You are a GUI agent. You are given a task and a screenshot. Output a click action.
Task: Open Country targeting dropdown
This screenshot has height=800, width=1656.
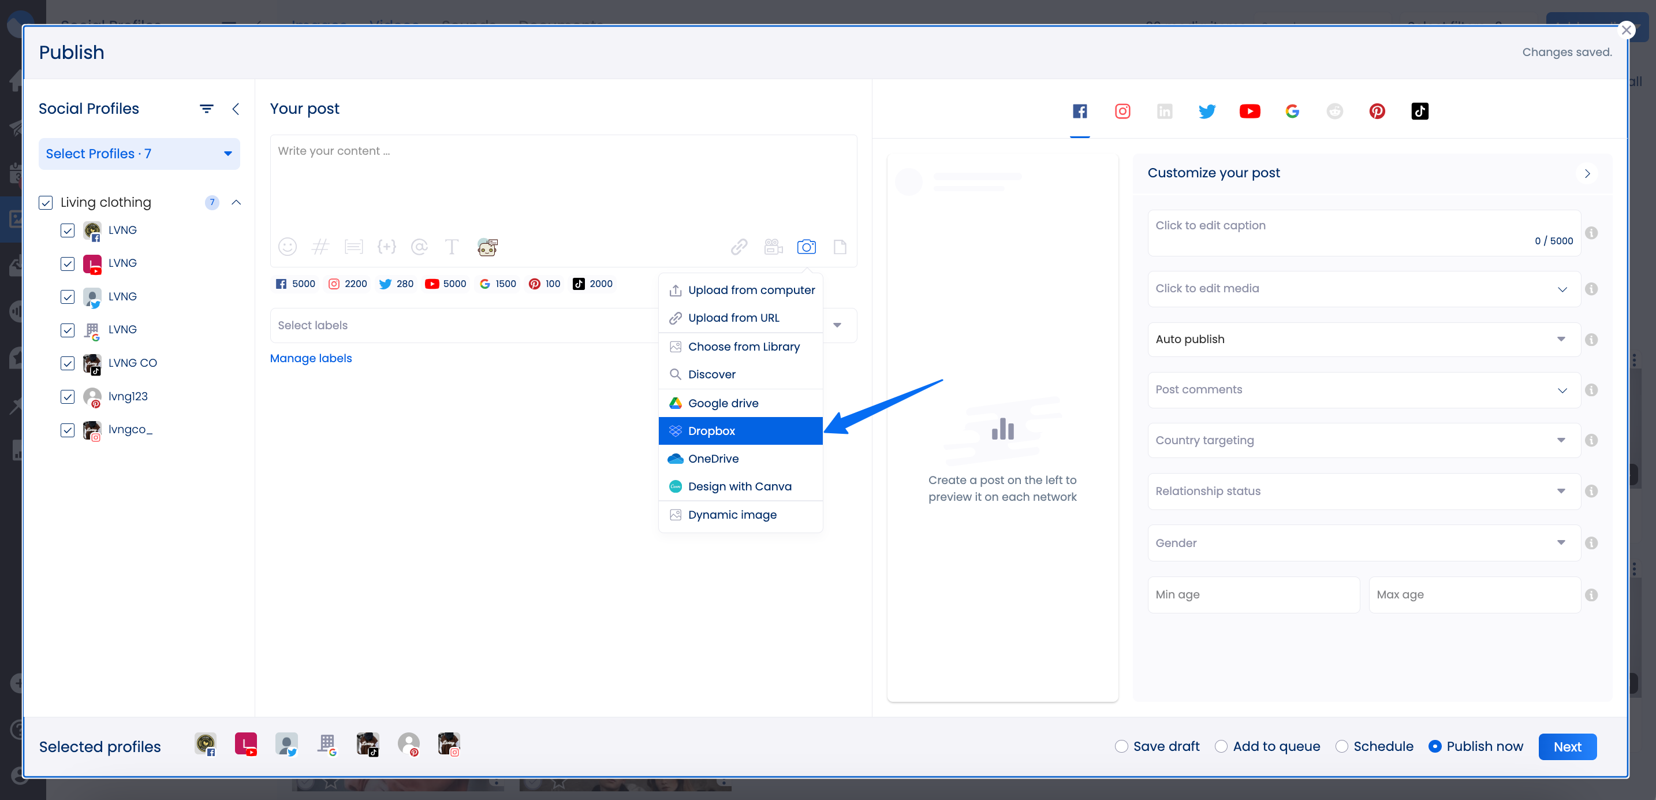coord(1363,441)
